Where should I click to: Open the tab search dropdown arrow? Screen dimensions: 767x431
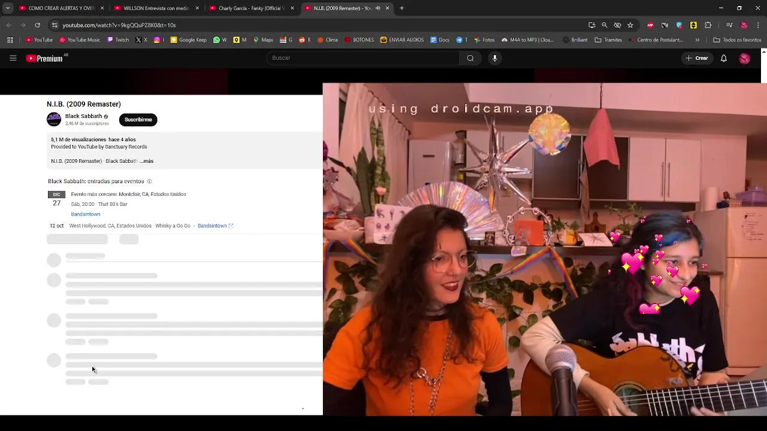click(x=8, y=8)
